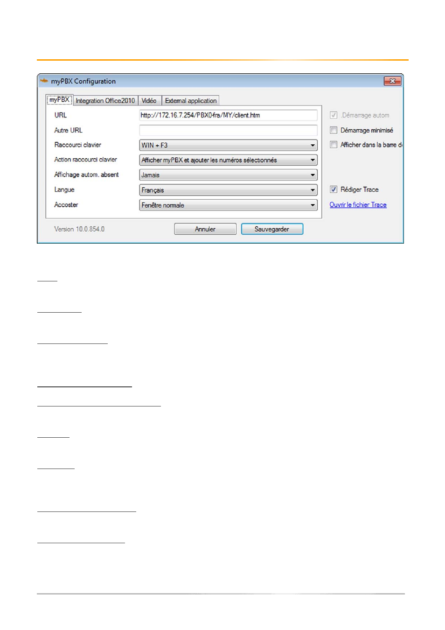This screenshot has height=630, width=445.
Task: Toggle the Démarrage autom checkbox
Action: tap(334, 115)
